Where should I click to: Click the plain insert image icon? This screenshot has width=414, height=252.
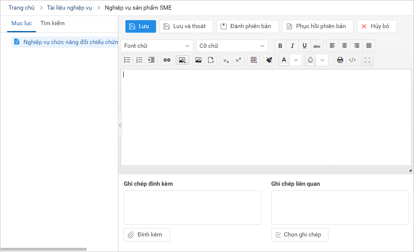(198, 60)
